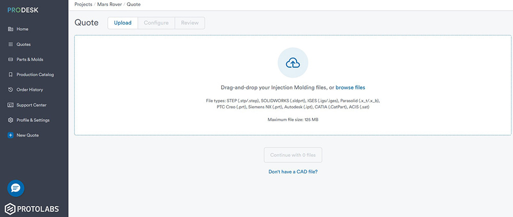Click the Home icon in the sidebar
Viewport: 513px width, 217px height.
pos(11,29)
